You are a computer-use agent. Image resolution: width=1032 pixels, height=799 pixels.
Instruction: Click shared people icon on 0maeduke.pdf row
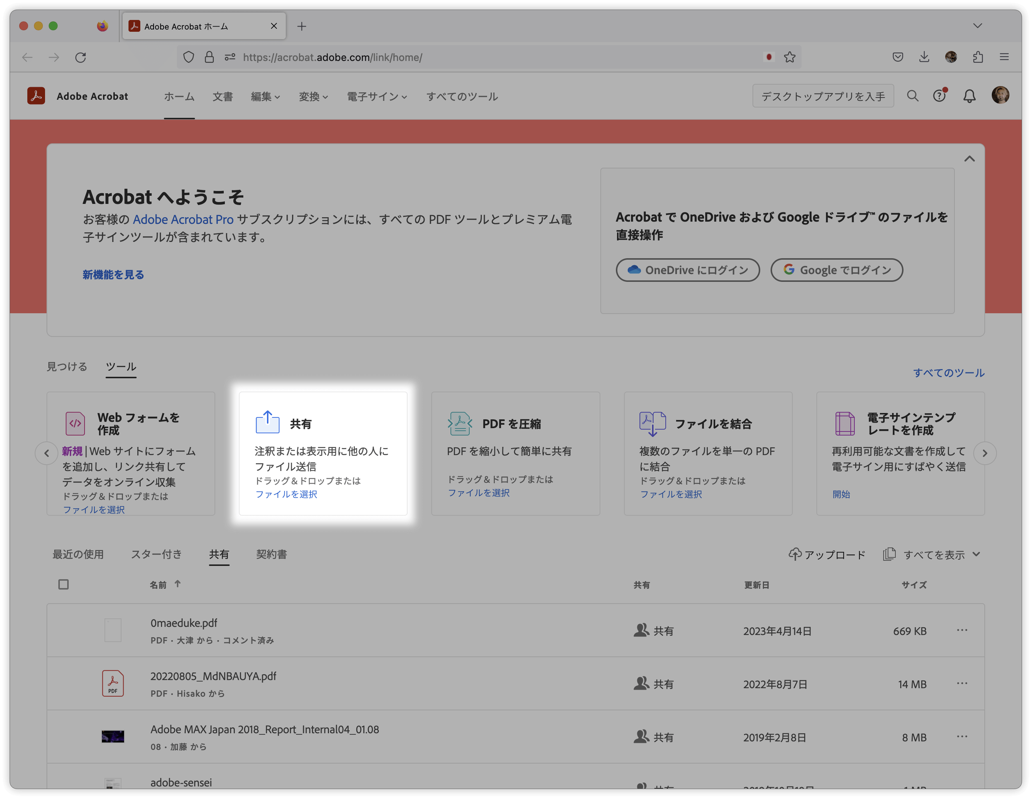click(x=641, y=630)
